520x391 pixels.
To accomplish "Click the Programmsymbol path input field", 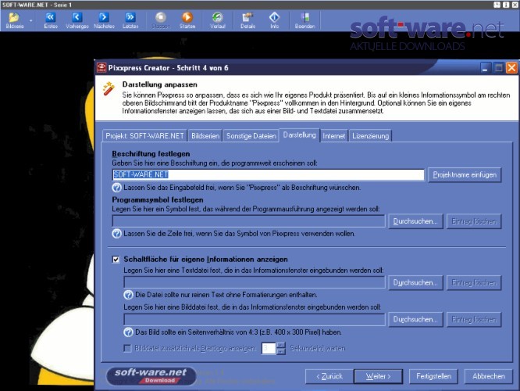I will [249, 221].
